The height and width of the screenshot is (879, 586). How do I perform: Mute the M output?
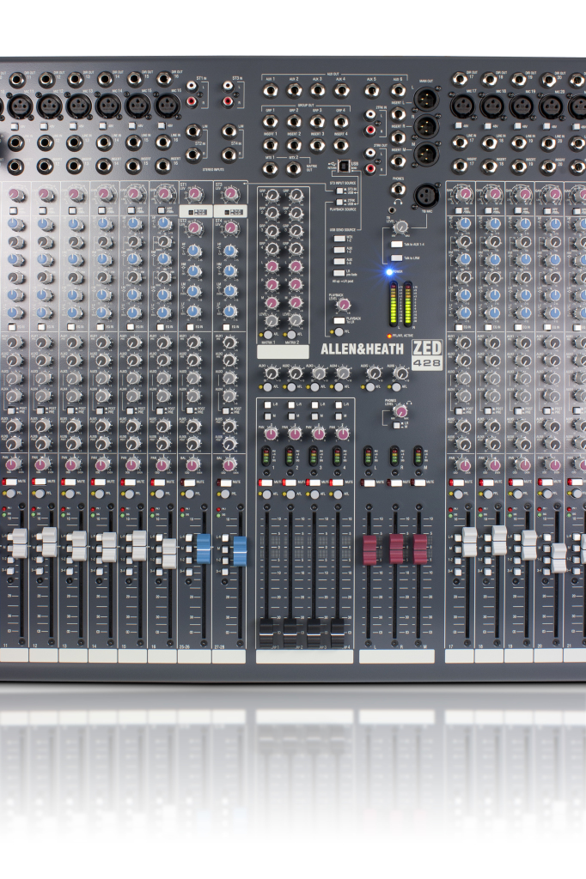[419, 482]
